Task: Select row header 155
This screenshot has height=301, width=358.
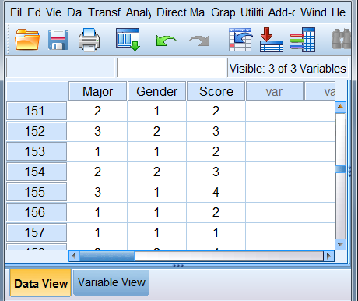Action: (37, 192)
